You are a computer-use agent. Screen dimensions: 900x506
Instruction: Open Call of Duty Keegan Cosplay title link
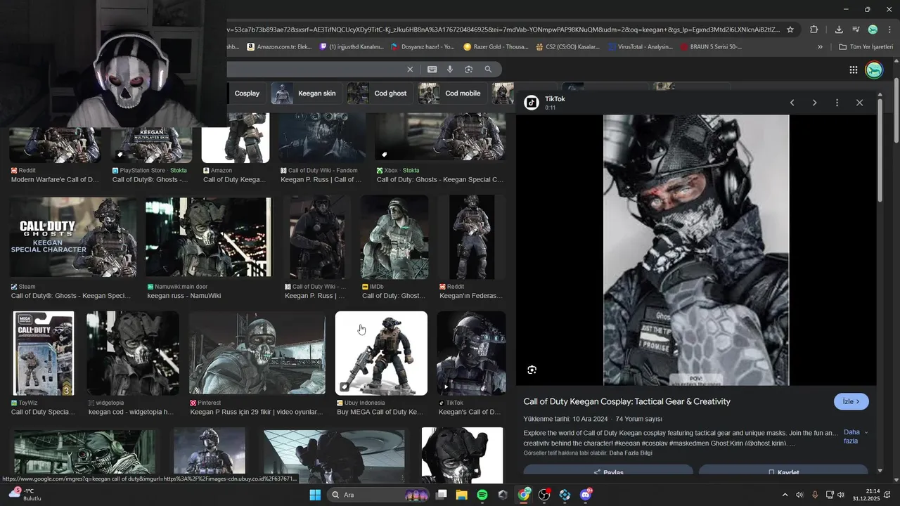point(626,401)
